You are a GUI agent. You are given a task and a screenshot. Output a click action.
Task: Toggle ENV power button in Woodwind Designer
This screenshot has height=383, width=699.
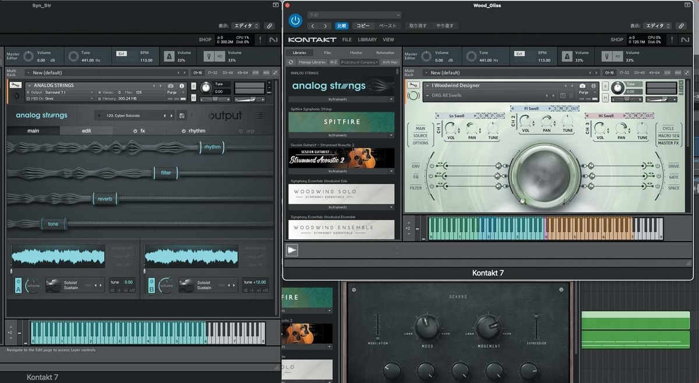432,166
